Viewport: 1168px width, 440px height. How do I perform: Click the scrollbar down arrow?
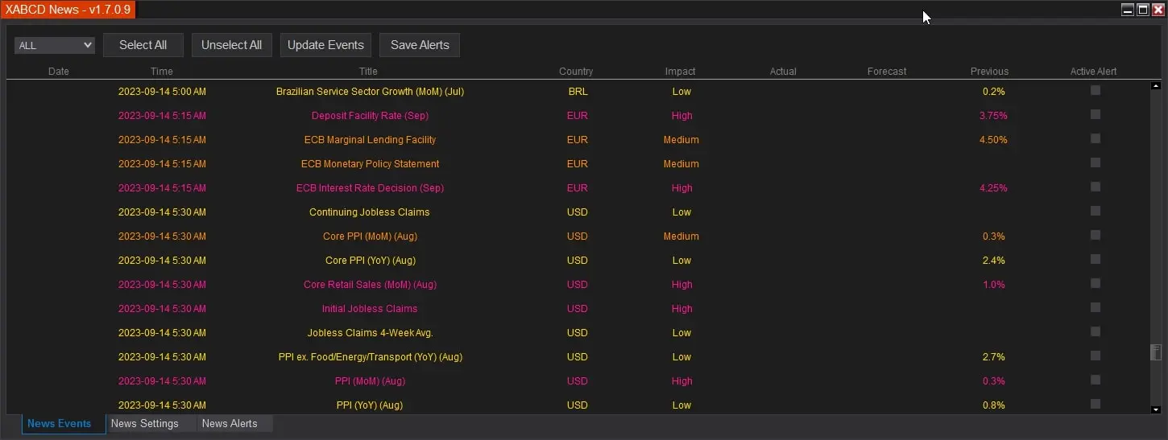[1157, 409]
